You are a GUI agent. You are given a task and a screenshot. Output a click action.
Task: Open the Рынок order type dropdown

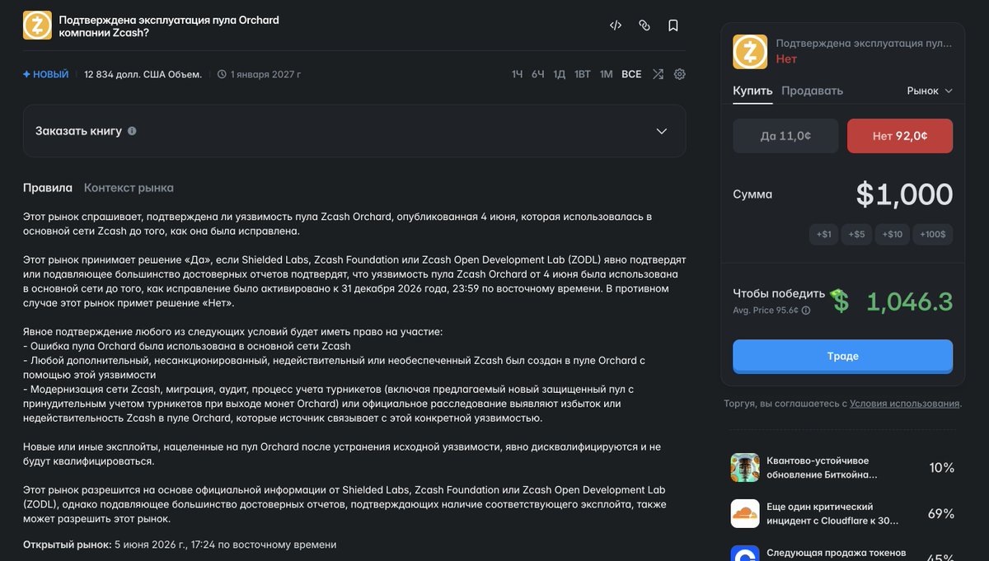click(930, 91)
